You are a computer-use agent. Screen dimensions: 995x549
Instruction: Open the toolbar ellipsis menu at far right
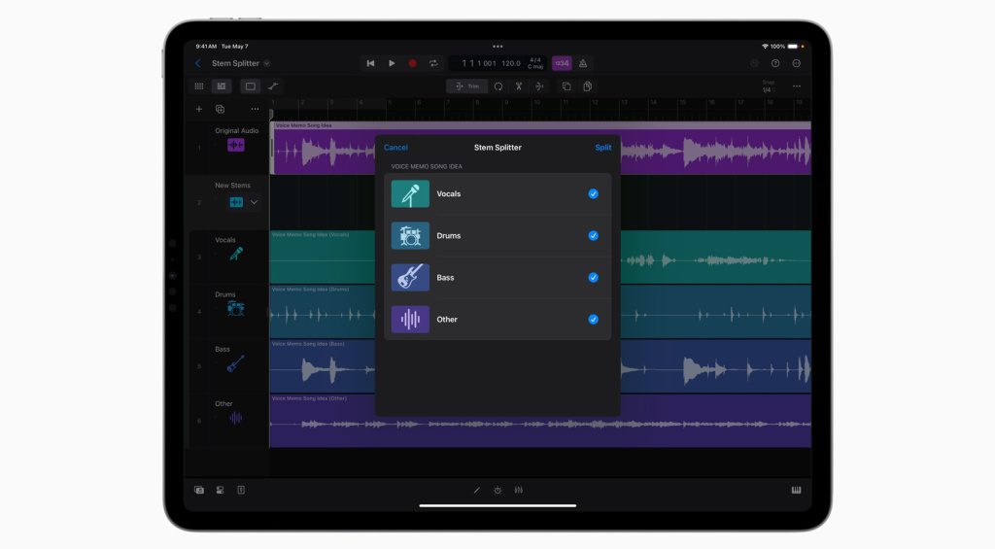coord(797,86)
